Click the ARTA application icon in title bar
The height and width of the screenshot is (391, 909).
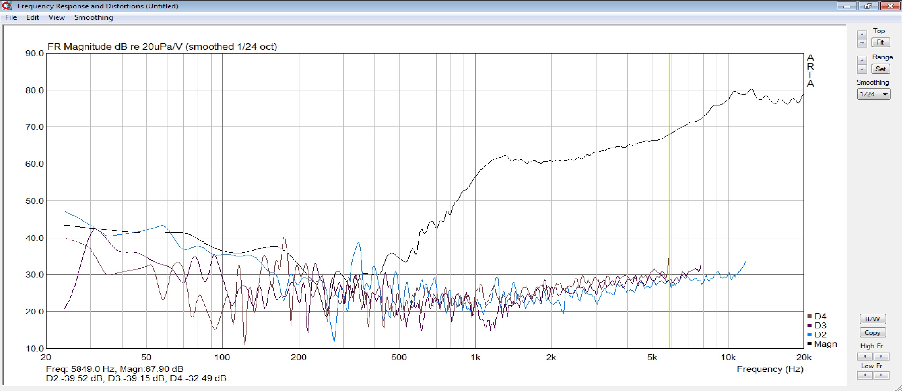[x=7, y=6]
